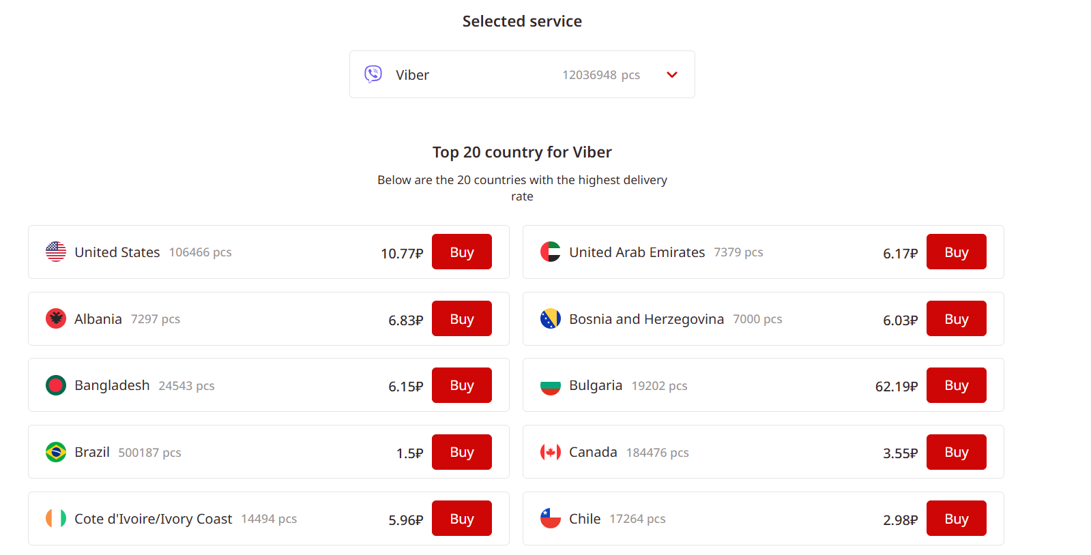Screen dimensions: 1091x555
Task: Click the Bangladesh flag icon
Action: coord(56,385)
